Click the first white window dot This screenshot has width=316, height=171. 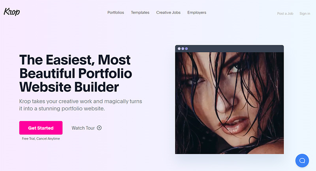179,48
